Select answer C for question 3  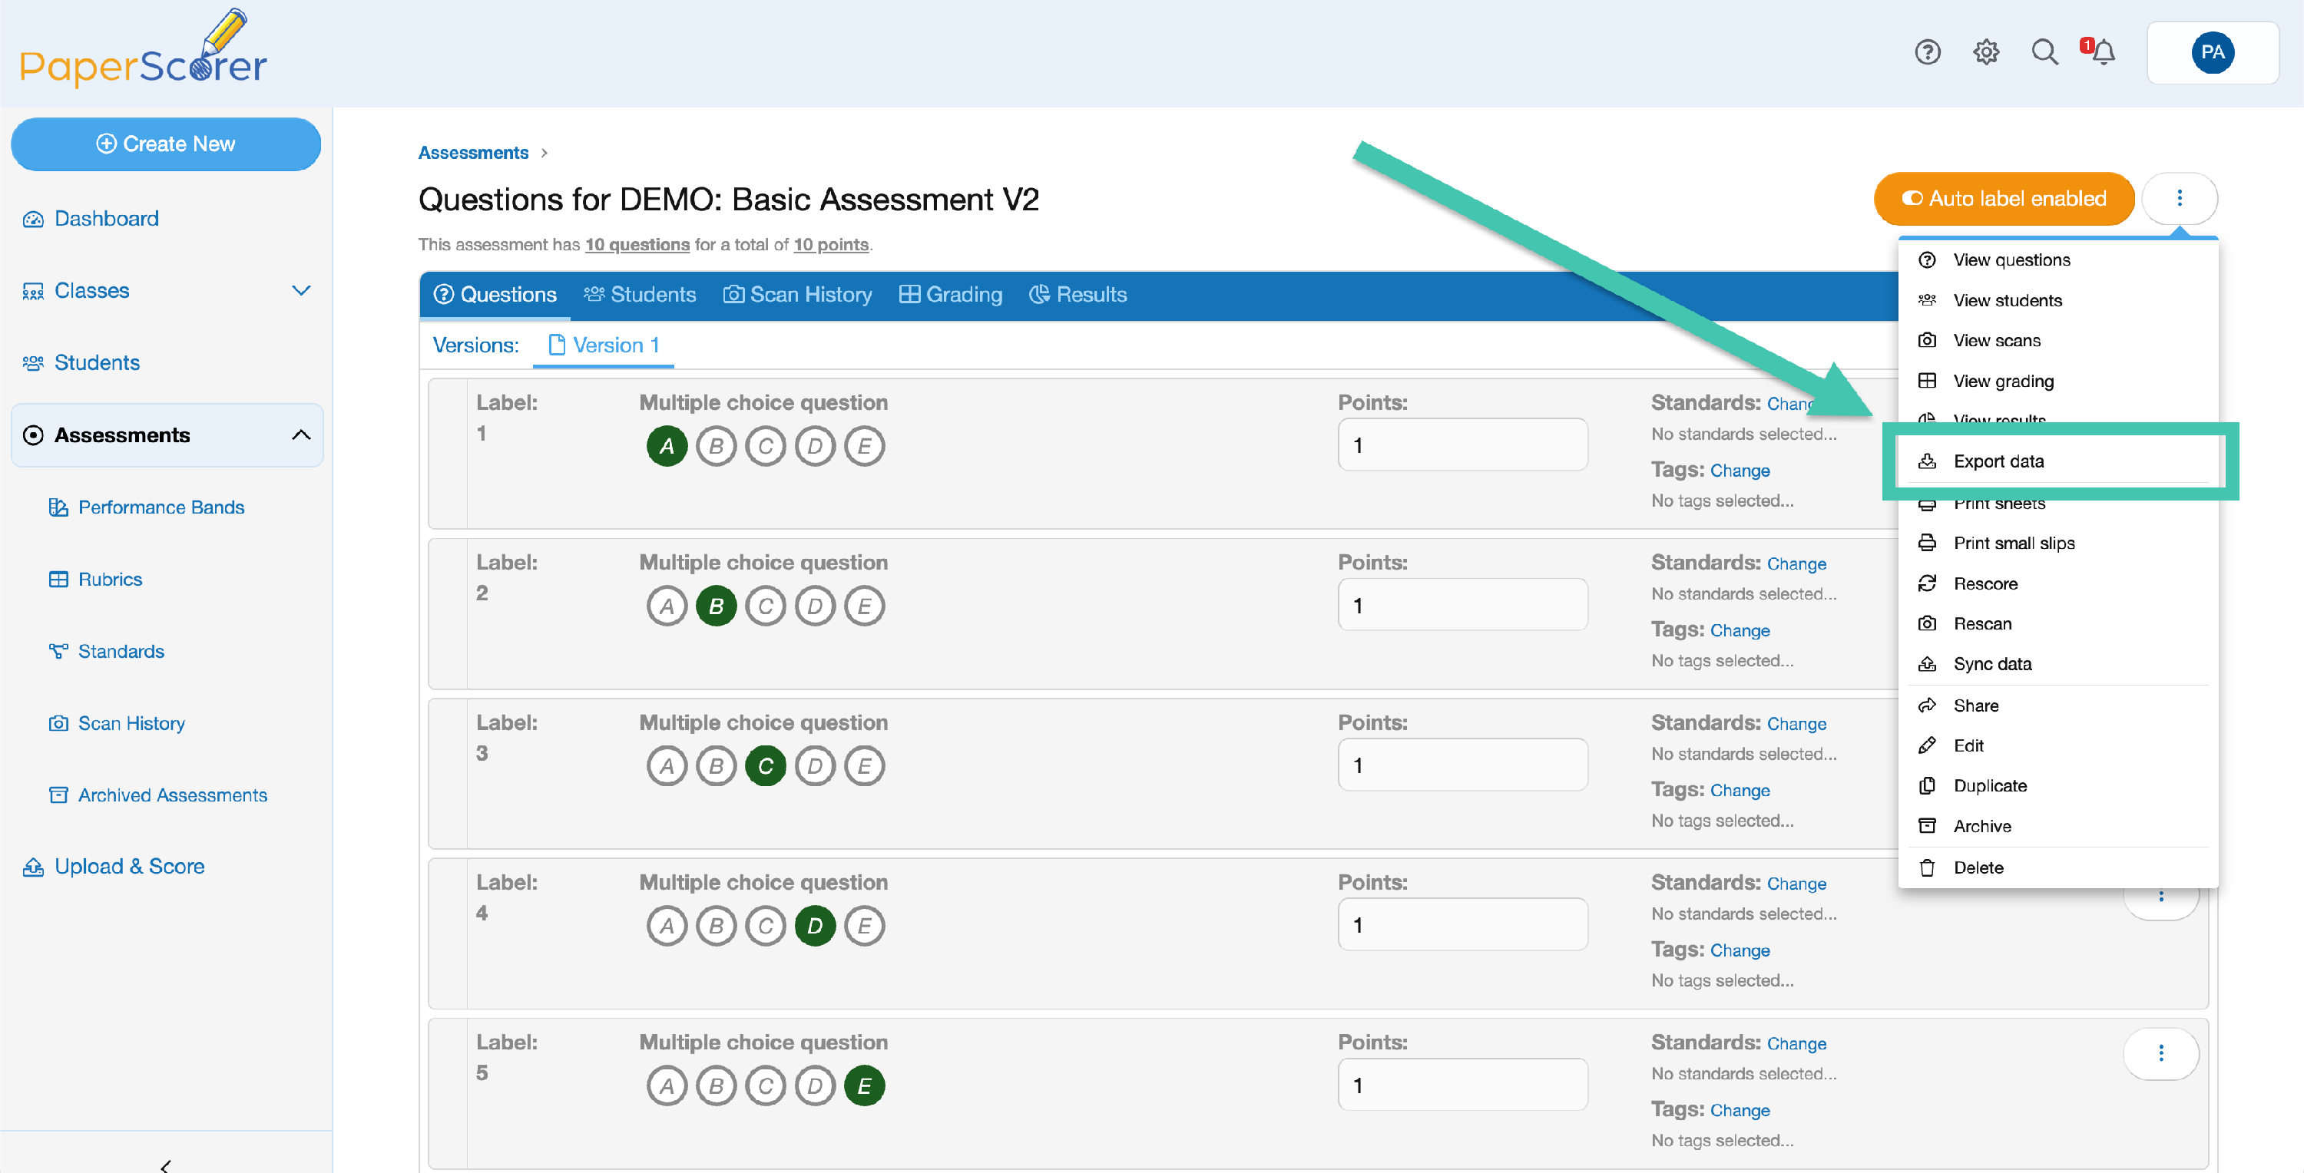[766, 766]
